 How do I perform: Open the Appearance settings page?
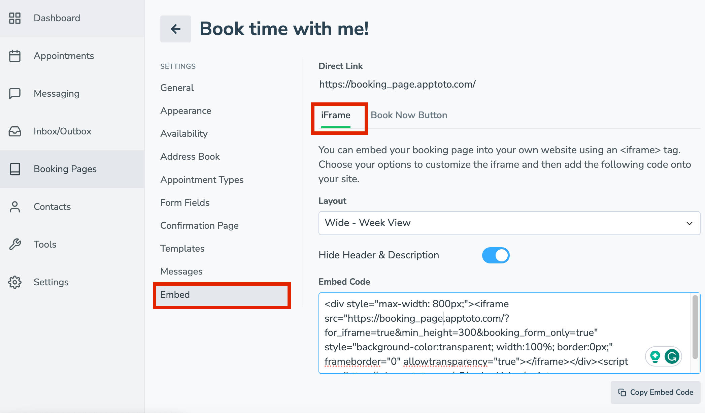click(186, 110)
